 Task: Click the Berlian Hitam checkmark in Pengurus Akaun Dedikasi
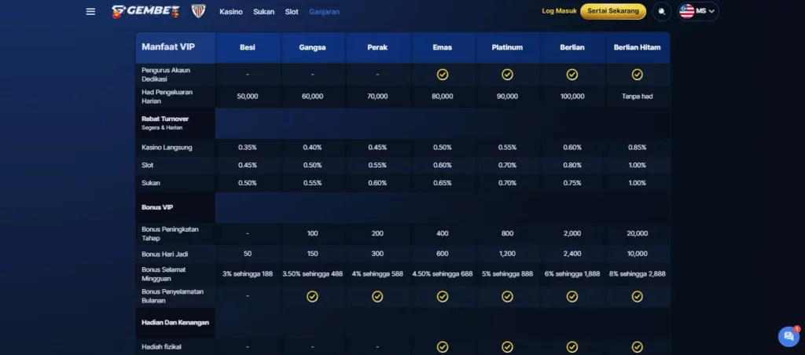click(x=637, y=75)
